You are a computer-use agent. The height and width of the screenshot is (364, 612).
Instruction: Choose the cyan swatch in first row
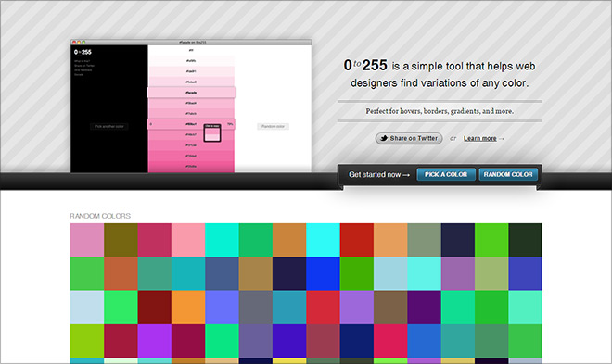[324, 240]
